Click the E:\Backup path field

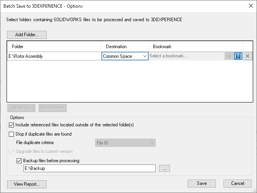coord(89,168)
